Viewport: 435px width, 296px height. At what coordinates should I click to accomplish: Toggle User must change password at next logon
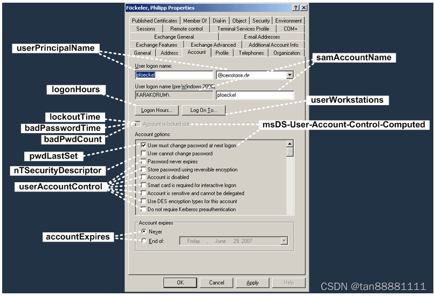click(x=143, y=145)
